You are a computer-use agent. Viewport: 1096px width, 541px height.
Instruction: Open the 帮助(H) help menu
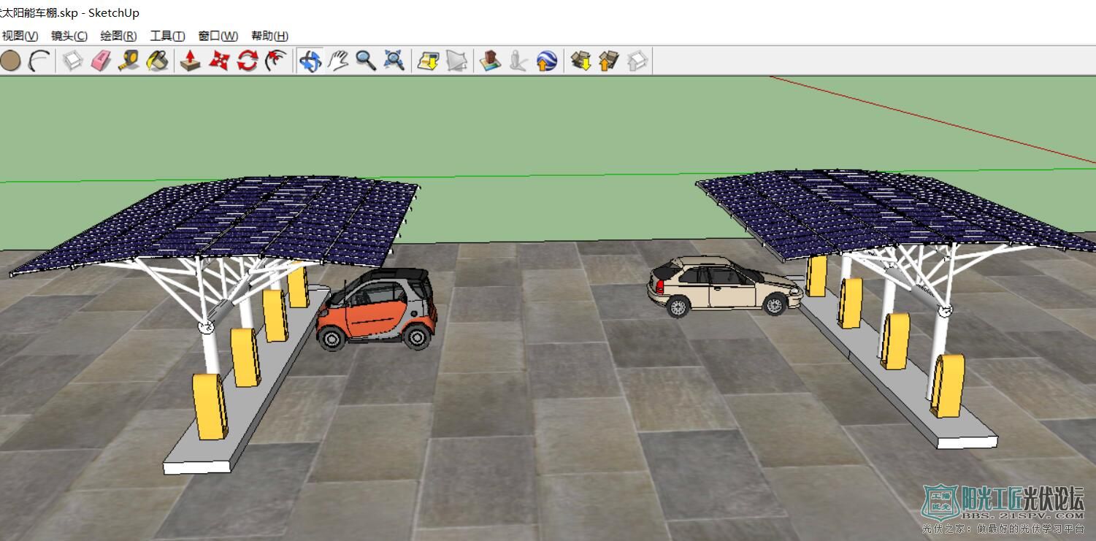pyautogui.click(x=269, y=36)
